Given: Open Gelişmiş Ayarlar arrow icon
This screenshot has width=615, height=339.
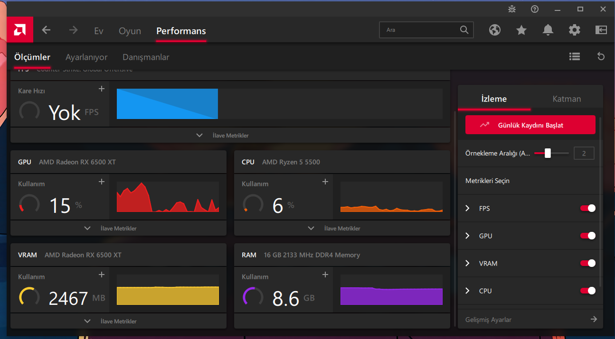Looking at the screenshot, I should pyautogui.click(x=594, y=319).
